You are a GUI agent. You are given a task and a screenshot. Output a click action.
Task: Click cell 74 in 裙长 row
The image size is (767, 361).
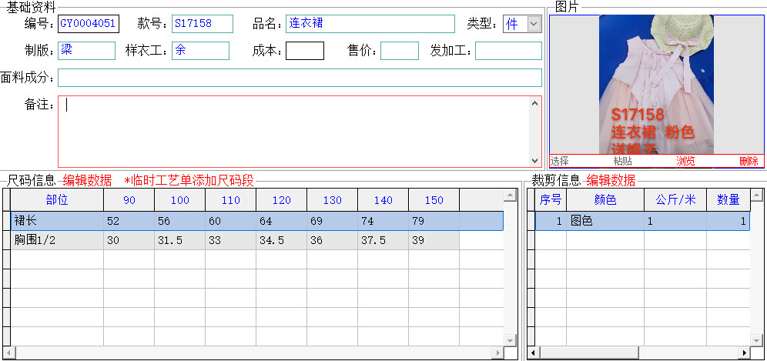pos(383,221)
